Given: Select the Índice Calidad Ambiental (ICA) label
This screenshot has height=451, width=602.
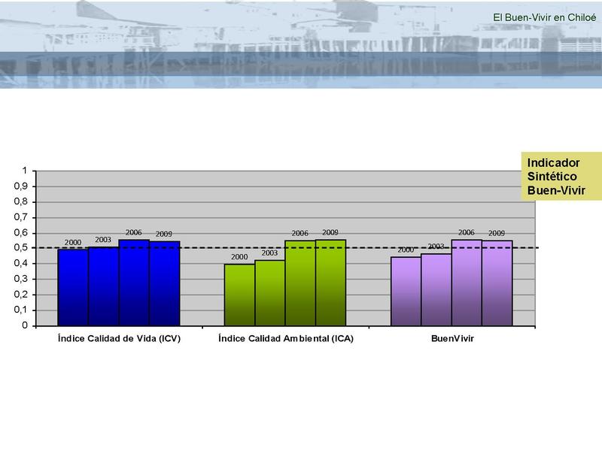Looking at the screenshot, I should click(285, 339).
